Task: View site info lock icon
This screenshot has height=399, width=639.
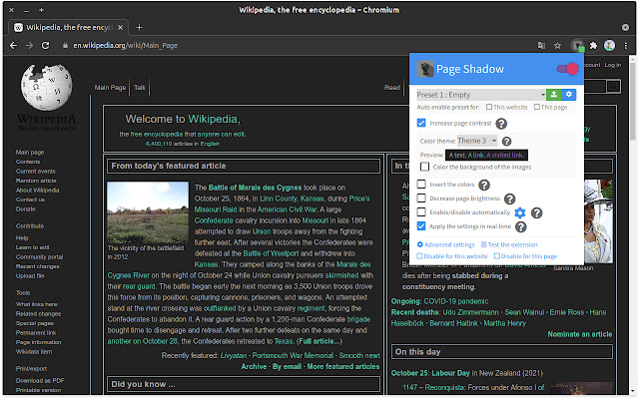Action: (65, 46)
